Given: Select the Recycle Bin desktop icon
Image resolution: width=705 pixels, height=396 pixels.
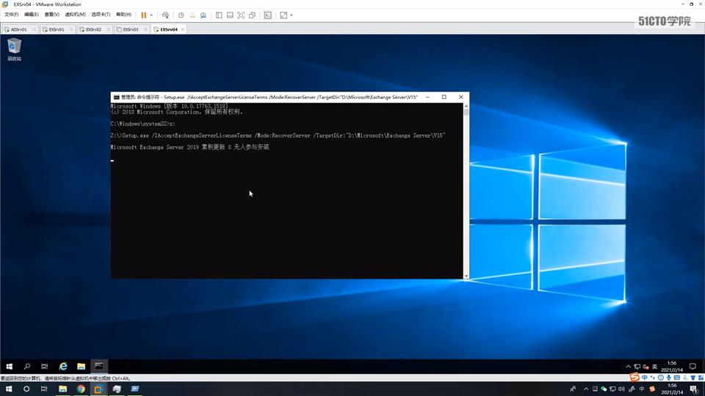Looking at the screenshot, I should pos(15,49).
